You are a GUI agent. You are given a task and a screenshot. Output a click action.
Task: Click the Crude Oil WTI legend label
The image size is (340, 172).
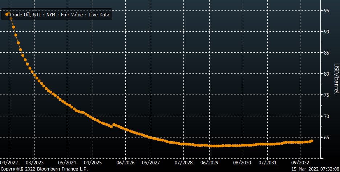coord(60,15)
